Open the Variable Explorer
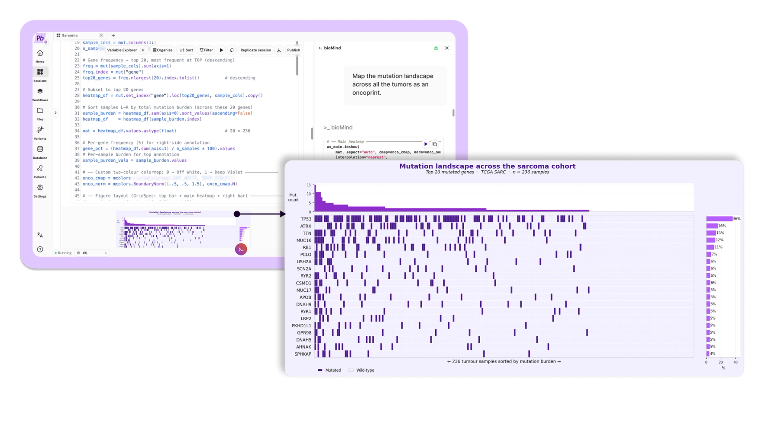 coord(126,50)
